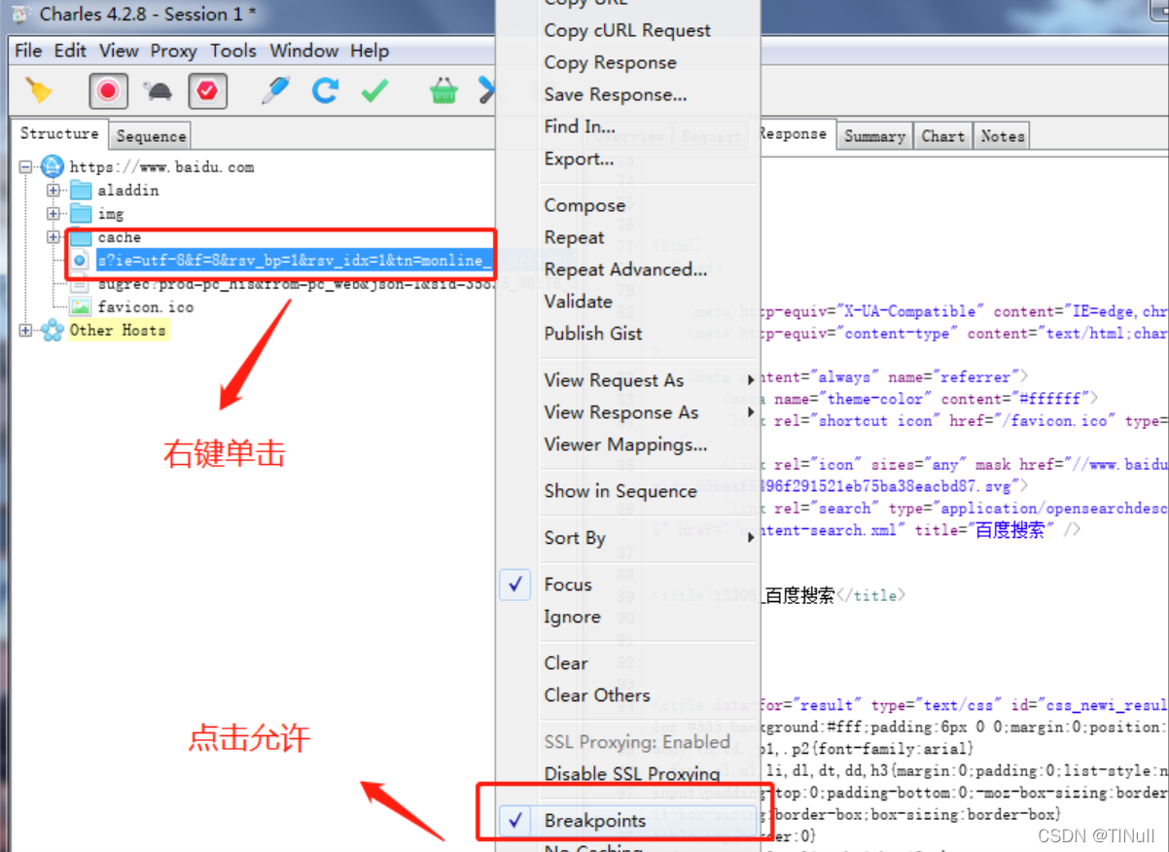Image resolution: width=1169 pixels, height=852 pixels.
Task: Switch to the Structure tab
Action: point(59,133)
